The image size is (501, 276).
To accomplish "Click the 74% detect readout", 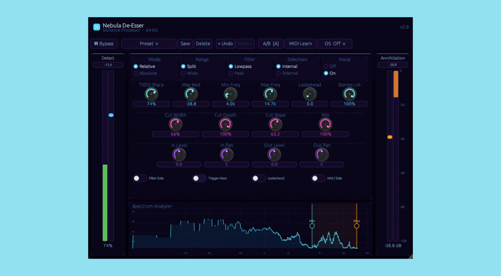I will pos(108,246).
